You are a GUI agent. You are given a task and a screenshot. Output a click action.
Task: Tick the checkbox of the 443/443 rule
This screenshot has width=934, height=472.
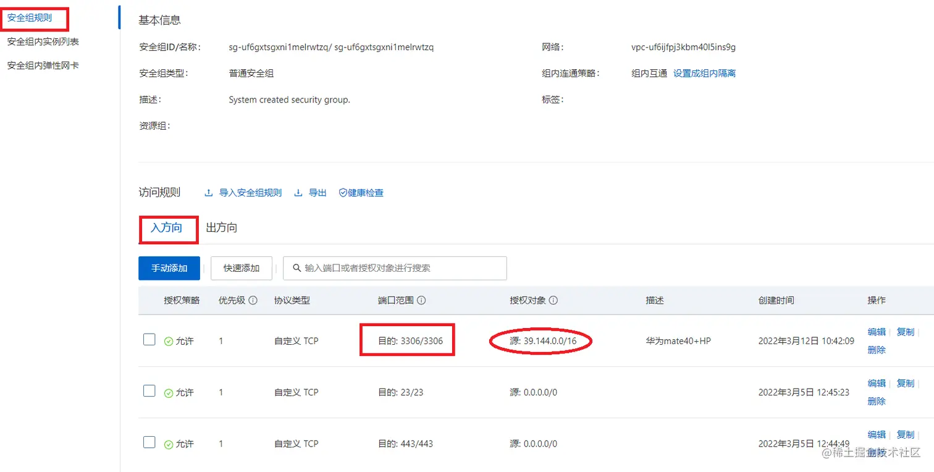[x=149, y=442]
